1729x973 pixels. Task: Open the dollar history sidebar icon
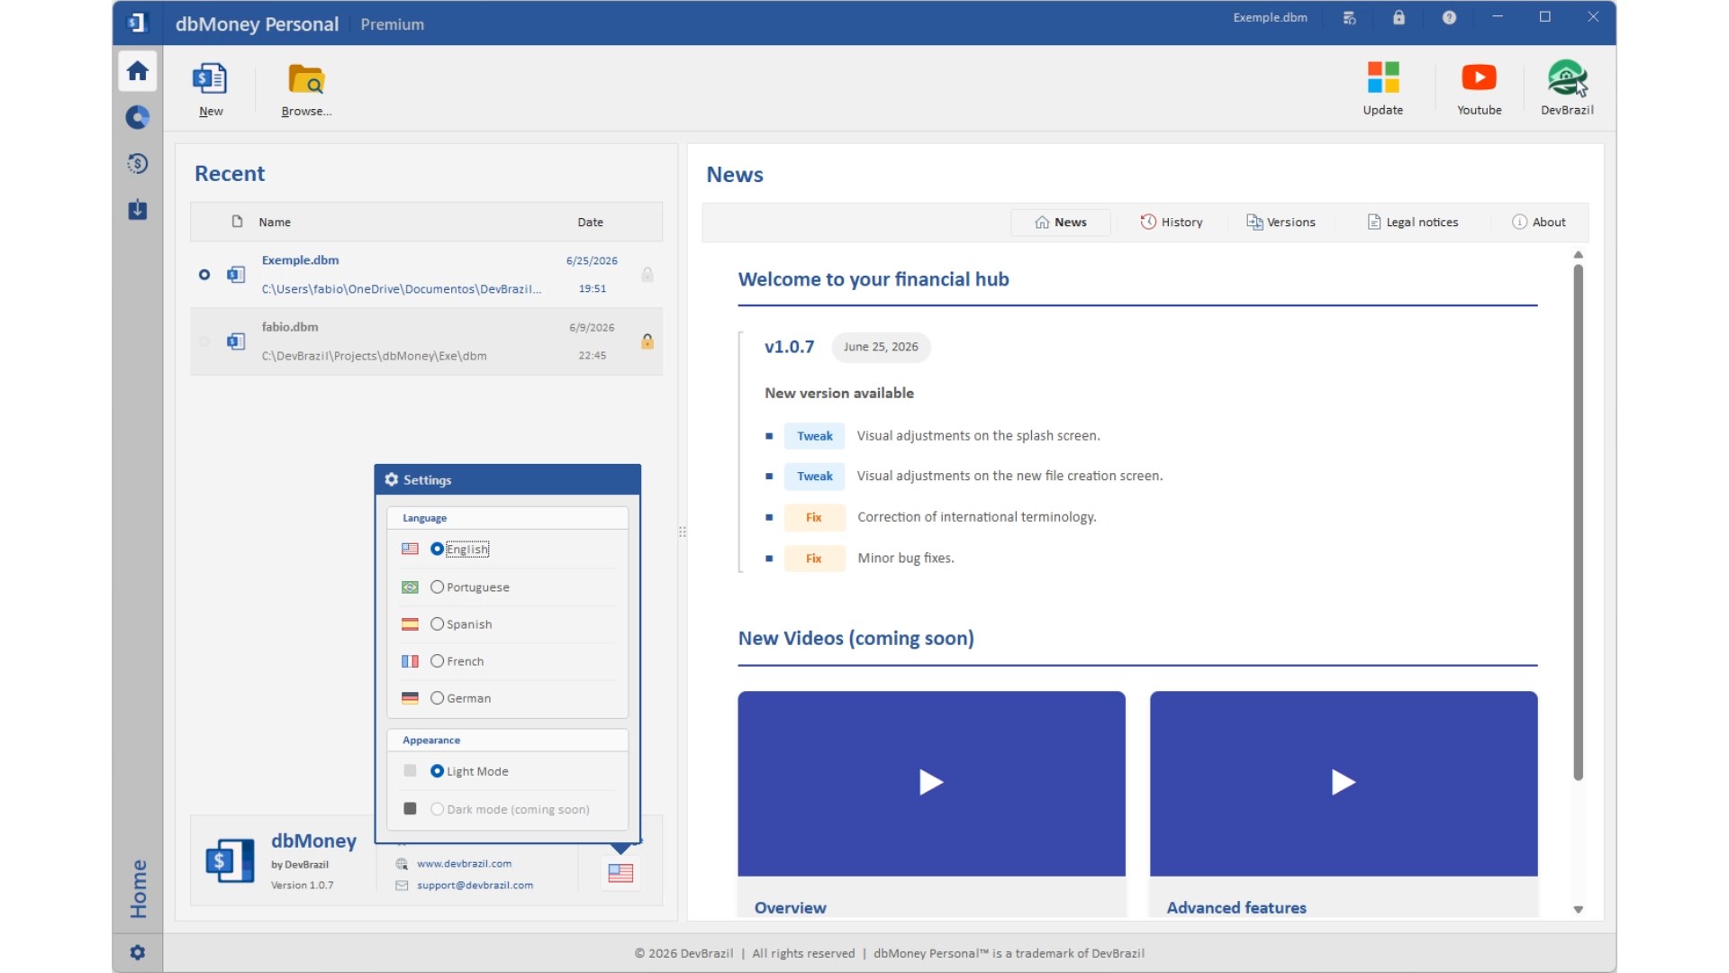click(137, 163)
